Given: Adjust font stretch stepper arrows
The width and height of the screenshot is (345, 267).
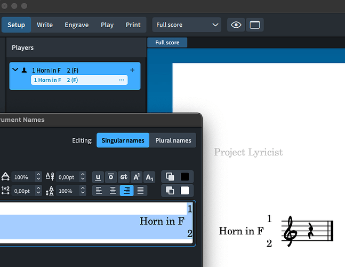Looking at the screenshot, I should click(x=38, y=177).
